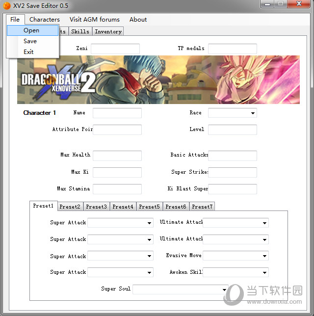
Task: Switch to the Skills tab
Action: point(80,31)
